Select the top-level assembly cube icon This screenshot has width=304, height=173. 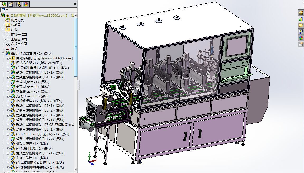(x=3, y=15)
